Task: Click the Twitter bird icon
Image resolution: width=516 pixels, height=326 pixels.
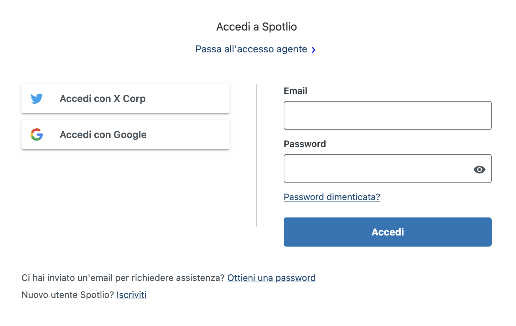Action: tap(37, 98)
